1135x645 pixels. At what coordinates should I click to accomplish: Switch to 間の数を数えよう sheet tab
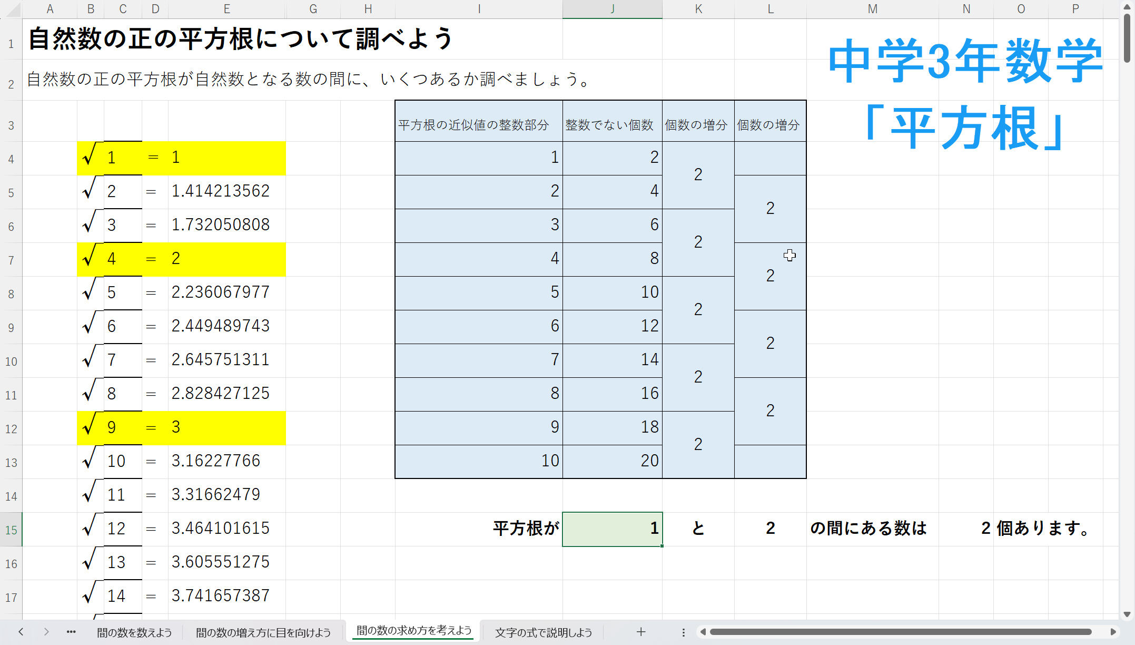(134, 632)
